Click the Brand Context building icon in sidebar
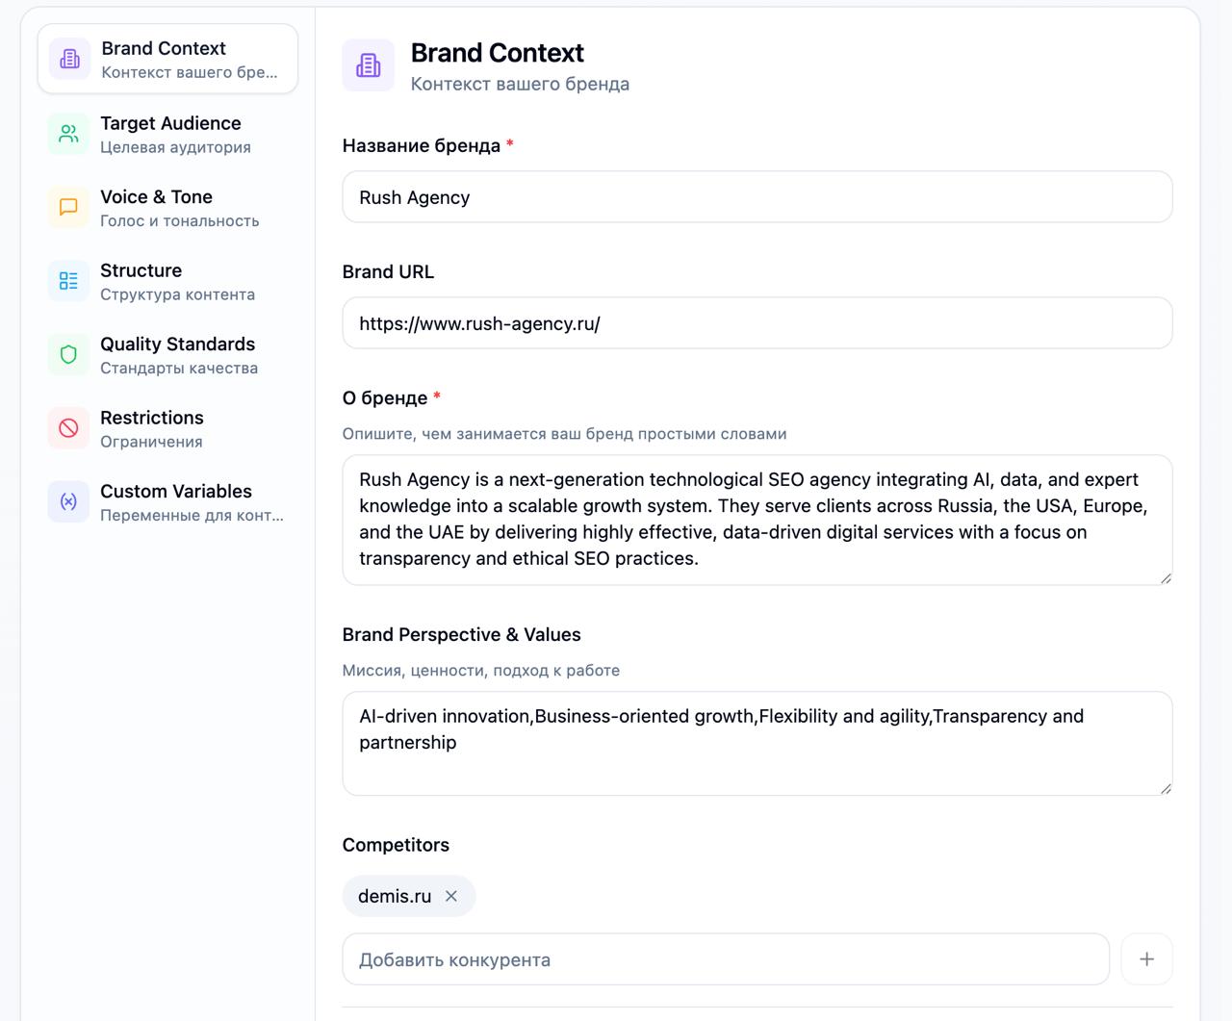Image resolution: width=1232 pixels, height=1021 pixels. pos(70,59)
